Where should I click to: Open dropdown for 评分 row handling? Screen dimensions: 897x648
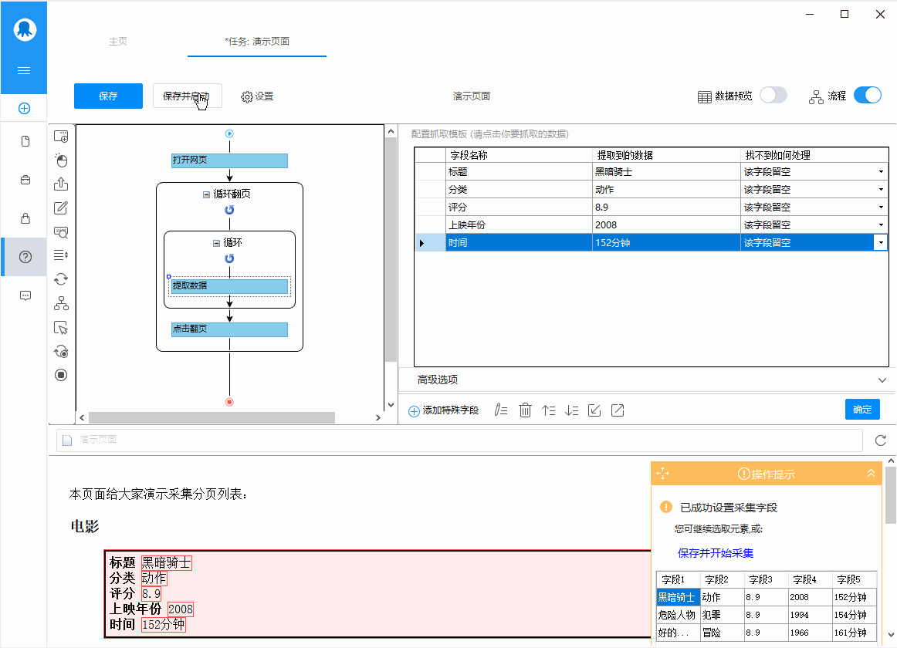tap(881, 207)
